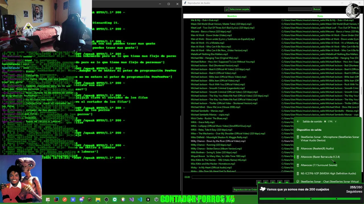Select Metallica# Nothing Else Matters.mp3
This screenshot has width=364, height=204.
tap(209, 54)
